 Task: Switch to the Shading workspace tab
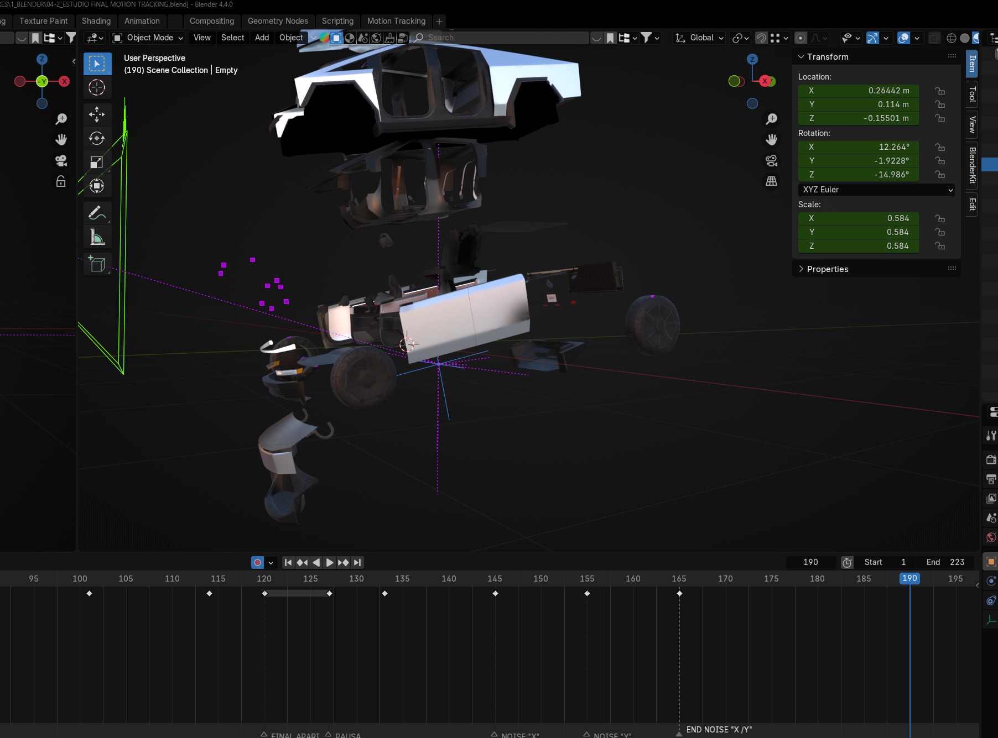pyautogui.click(x=96, y=21)
